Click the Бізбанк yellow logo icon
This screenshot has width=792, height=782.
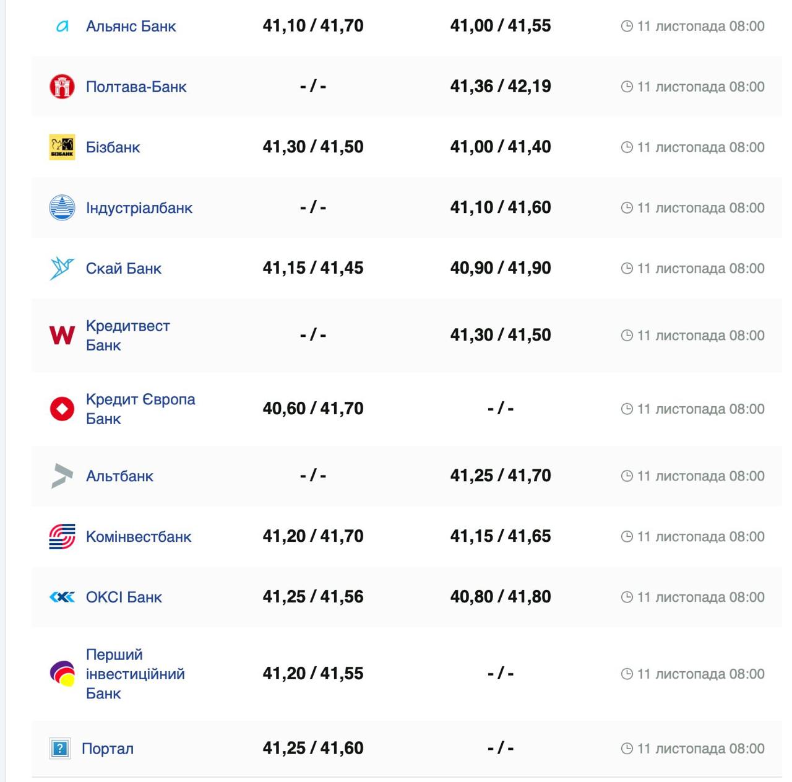pos(62,147)
